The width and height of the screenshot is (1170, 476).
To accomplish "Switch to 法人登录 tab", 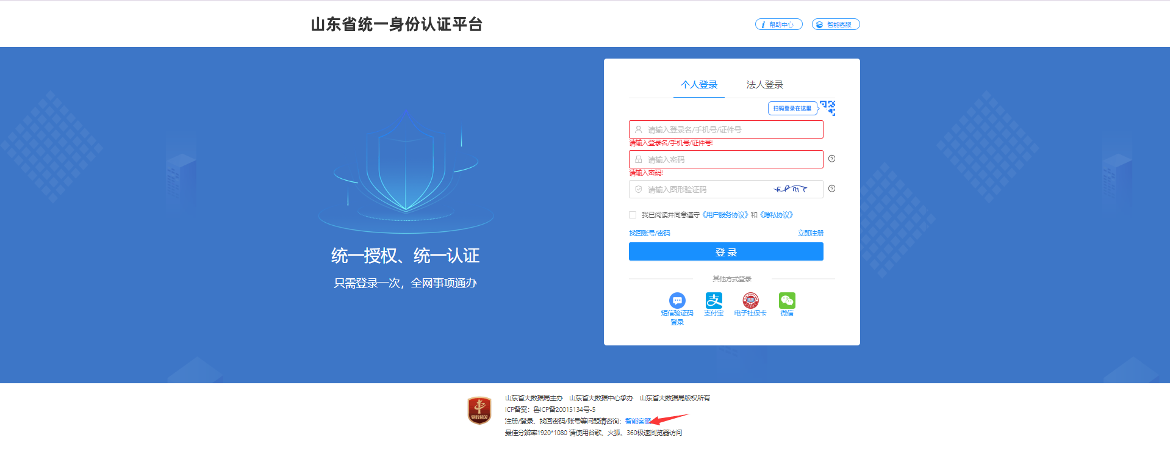I will pyautogui.click(x=764, y=85).
